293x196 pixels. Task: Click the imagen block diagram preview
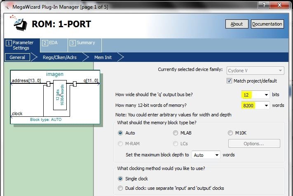(x=55, y=97)
